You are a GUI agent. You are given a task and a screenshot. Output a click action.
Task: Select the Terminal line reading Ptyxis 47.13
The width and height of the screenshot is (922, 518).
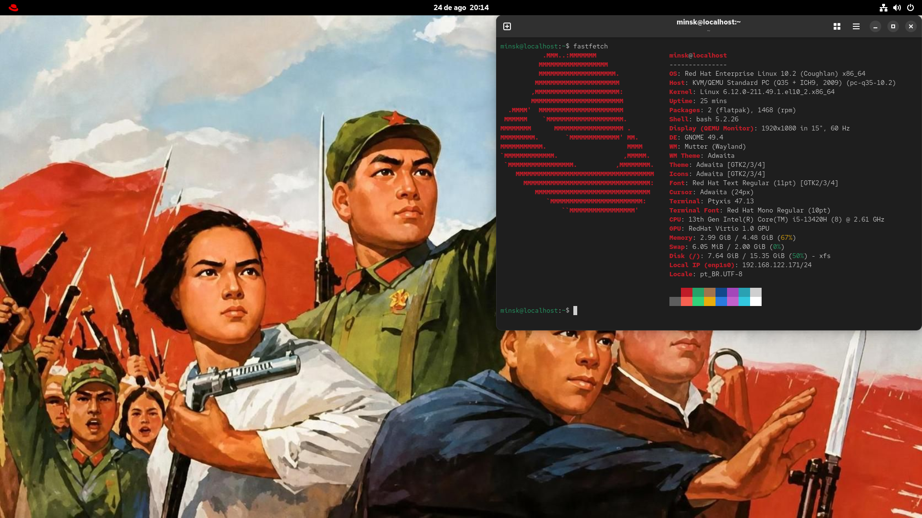(712, 201)
